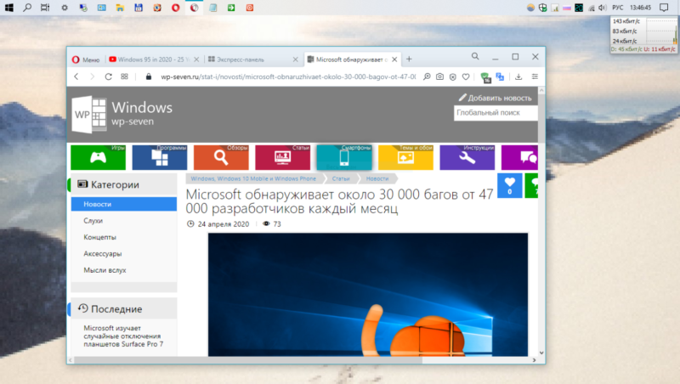680x384 pixels.
Task: Switch input language РУС
Action: coord(618,8)
